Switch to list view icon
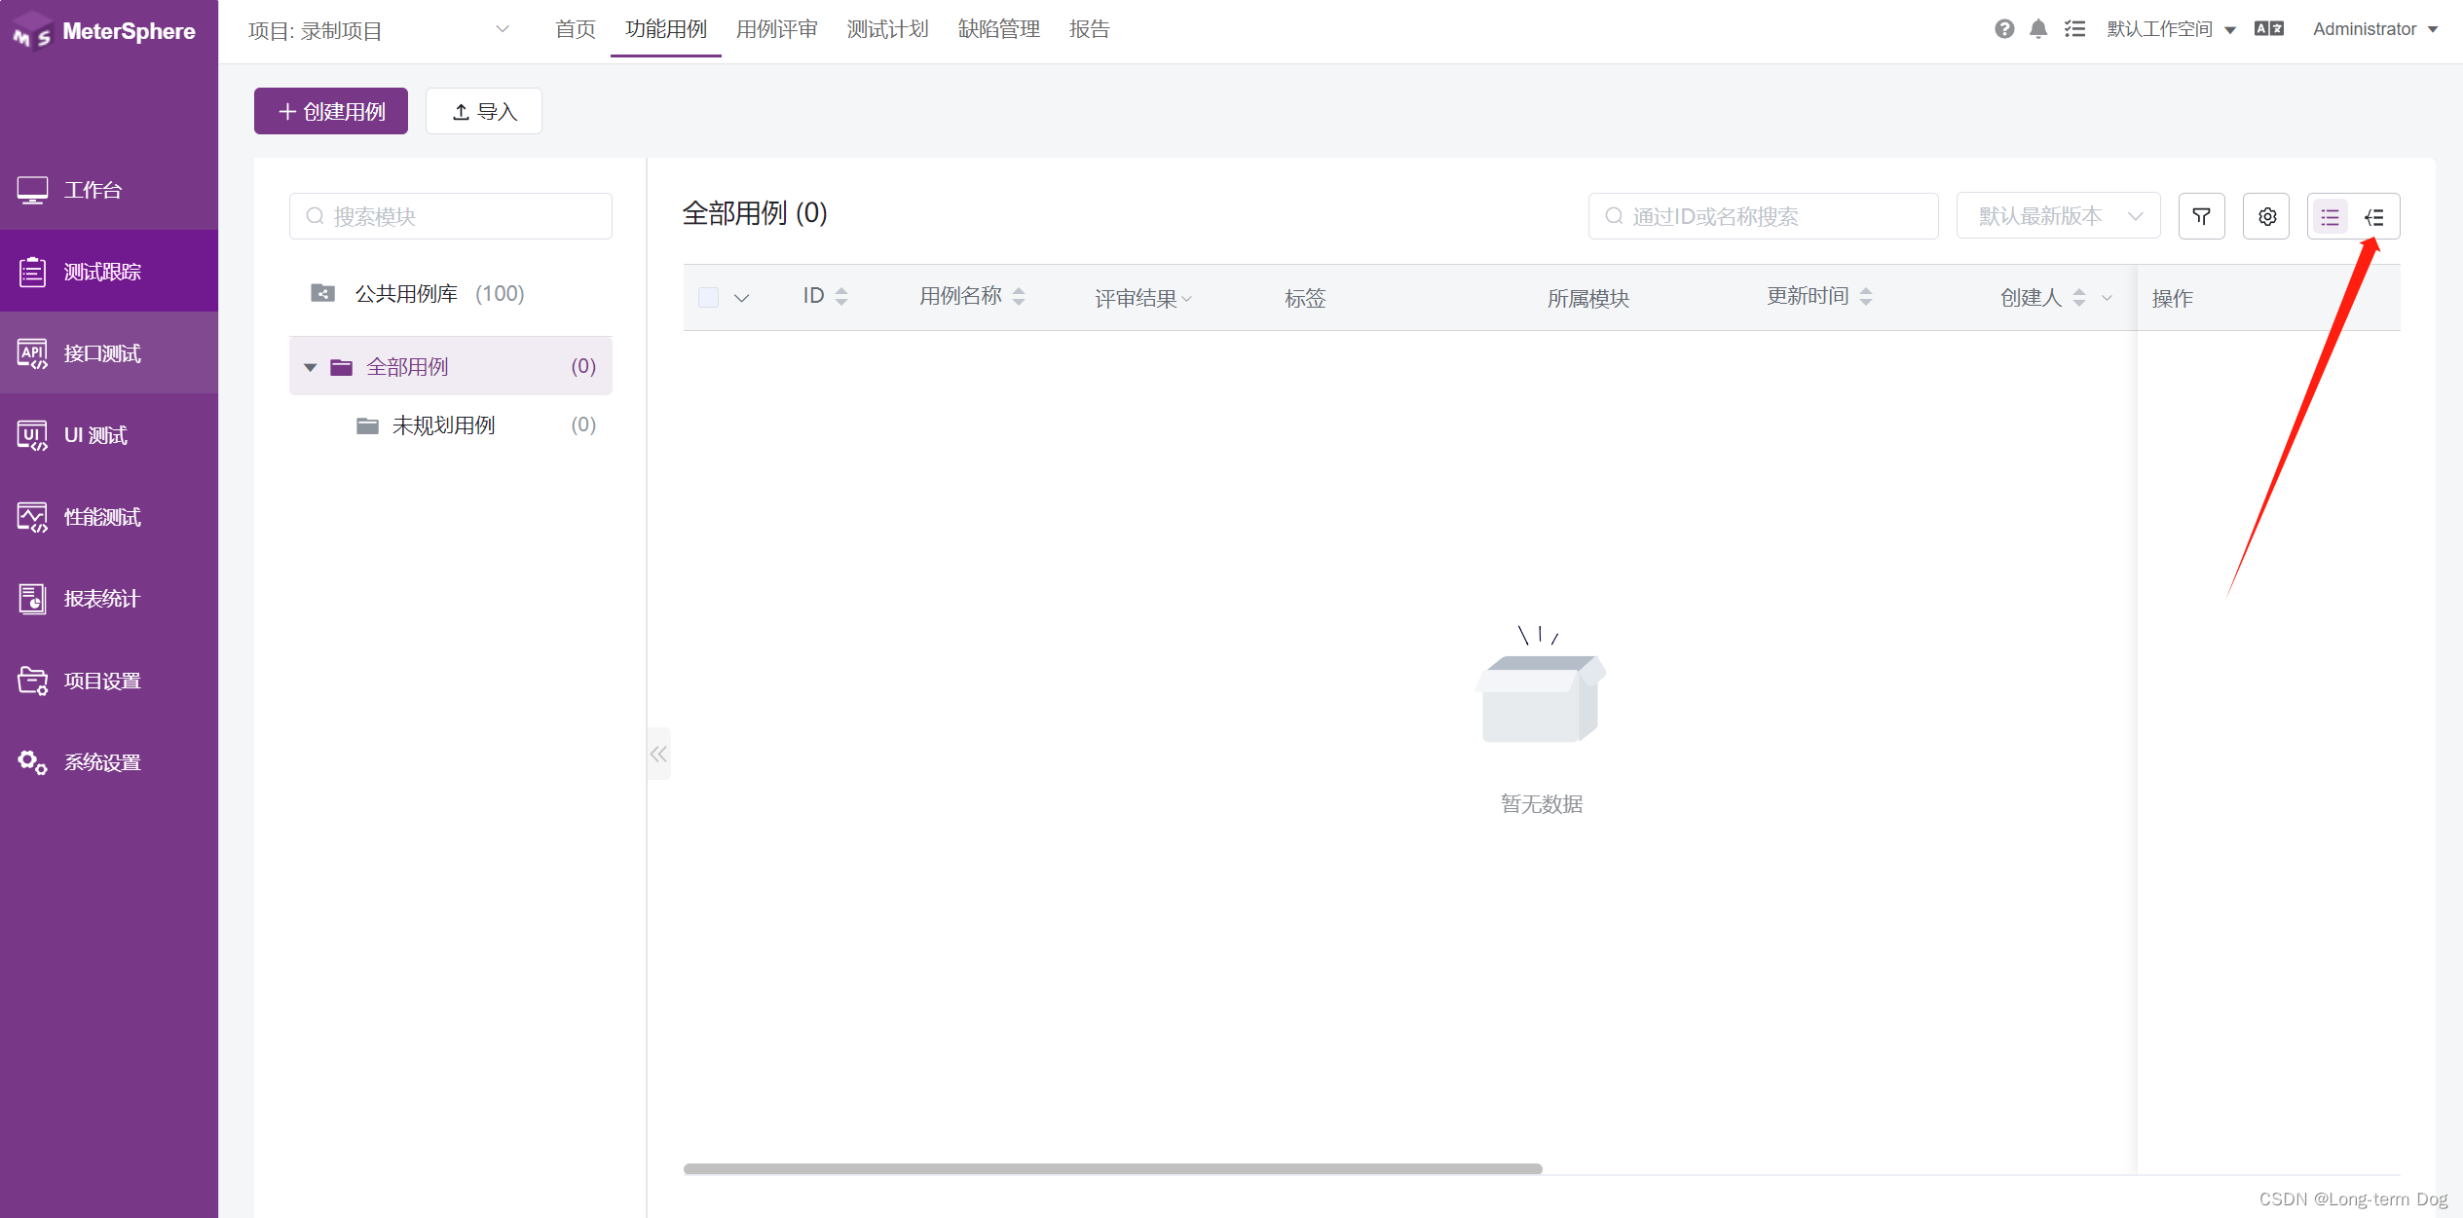This screenshot has height=1218, width=2463. [2330, 216]
